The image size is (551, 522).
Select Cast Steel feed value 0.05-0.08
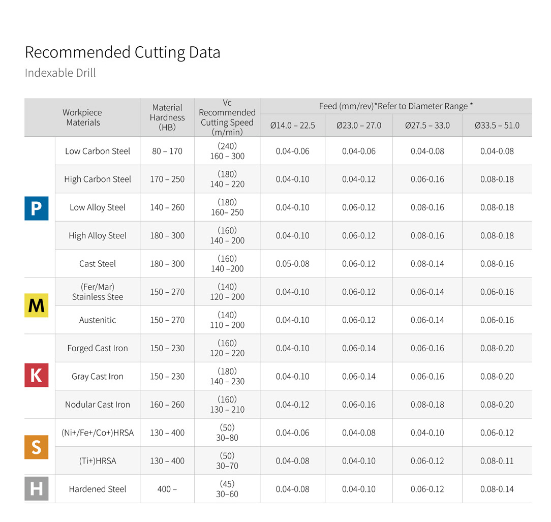pos(292,264)
